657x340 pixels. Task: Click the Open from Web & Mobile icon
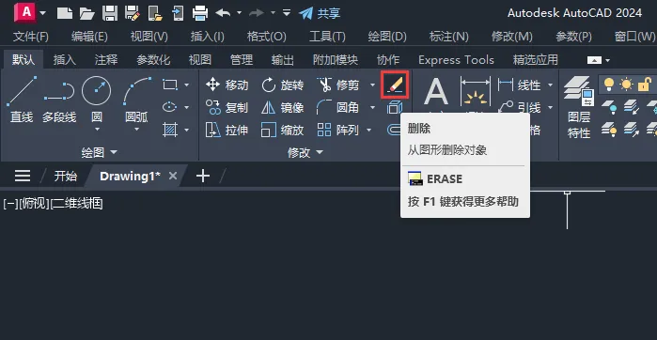(155, 13)
